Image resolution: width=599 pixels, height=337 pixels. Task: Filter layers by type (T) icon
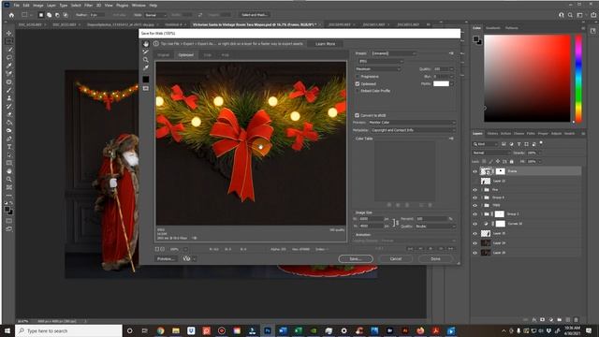519,144
